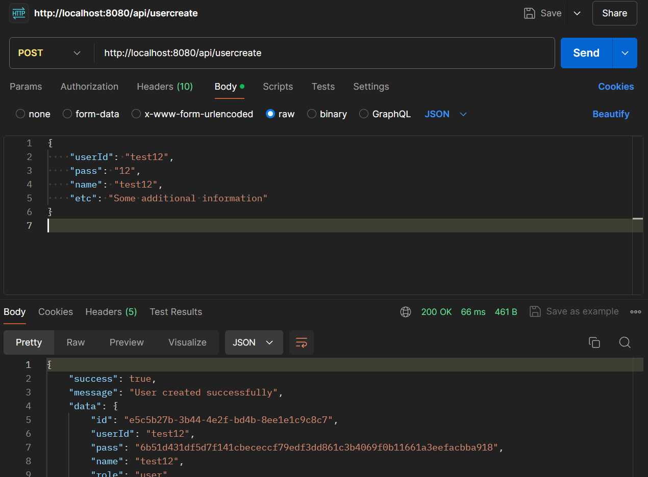
Task: Click the Save floppy disk icon
Action: pos(530,13)
